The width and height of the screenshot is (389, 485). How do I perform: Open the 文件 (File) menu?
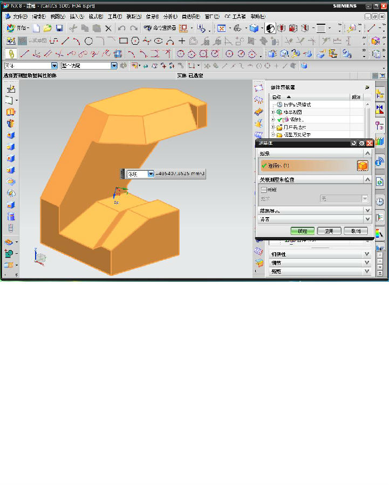point(19,17)
